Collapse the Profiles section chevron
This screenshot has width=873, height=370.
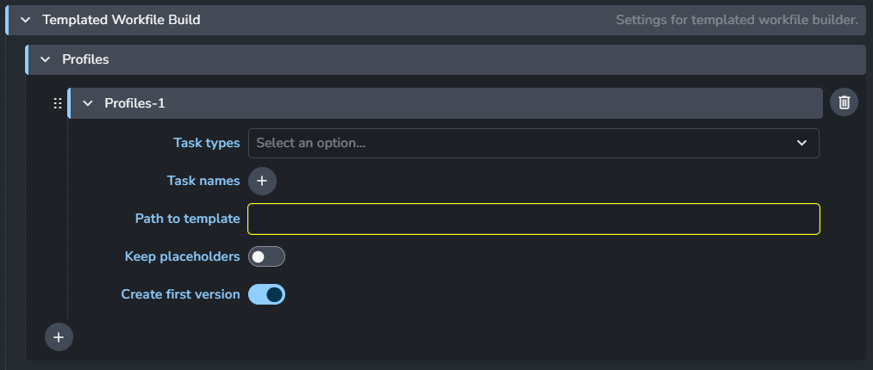pos(45,59)
